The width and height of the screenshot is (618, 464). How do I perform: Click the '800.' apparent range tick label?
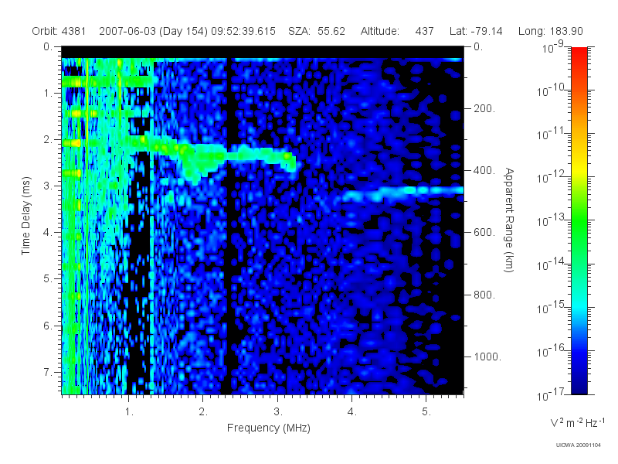(x=484, y=295)
